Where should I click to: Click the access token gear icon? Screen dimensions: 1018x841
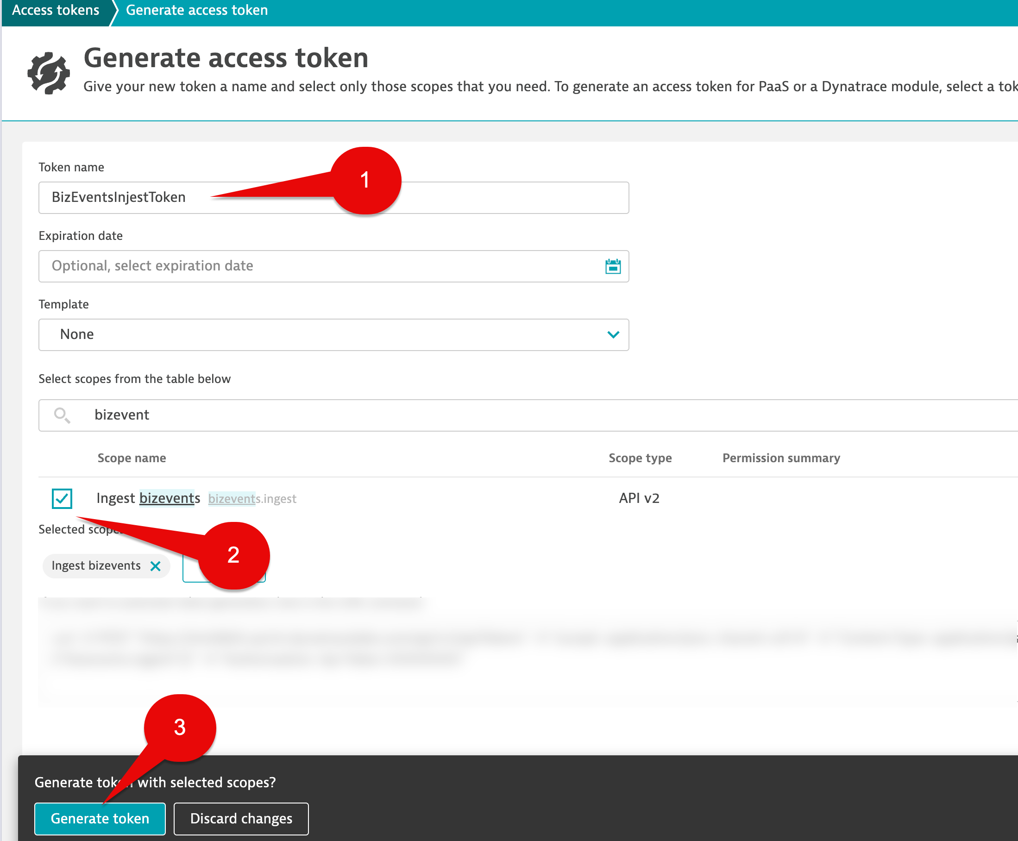[x=49, y=73]
